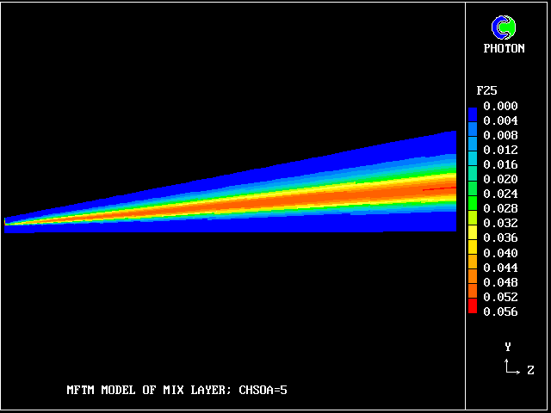This screenshot has width=551, height=413.
Task: Click the cyan swatch beside 0.016
Action: click(472, 164)
